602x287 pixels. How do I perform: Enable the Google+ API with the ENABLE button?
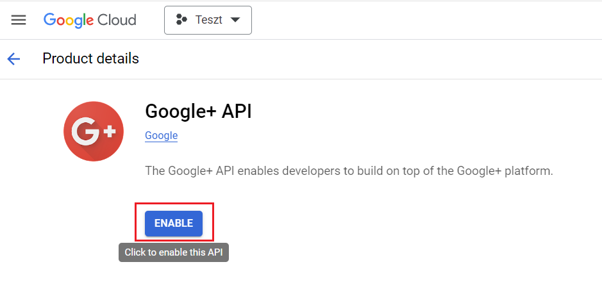pos(174,224)
